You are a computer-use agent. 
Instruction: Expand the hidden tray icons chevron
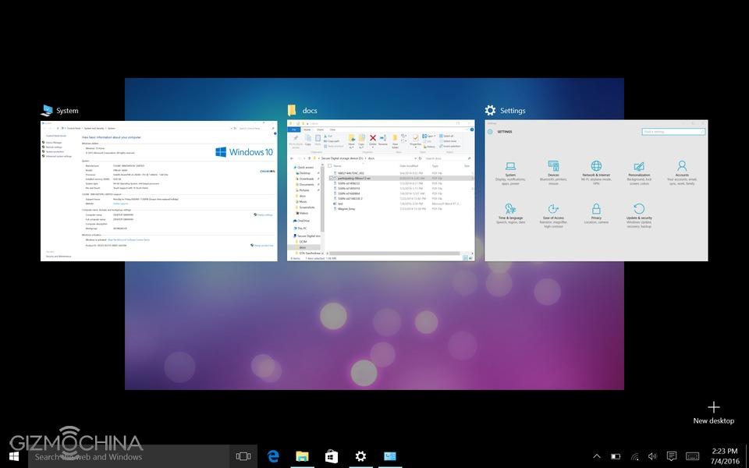pyautogui.click(x=597, y=456)
